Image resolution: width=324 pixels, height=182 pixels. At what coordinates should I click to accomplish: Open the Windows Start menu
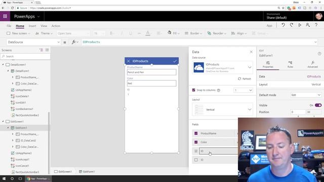click(4, 178)
